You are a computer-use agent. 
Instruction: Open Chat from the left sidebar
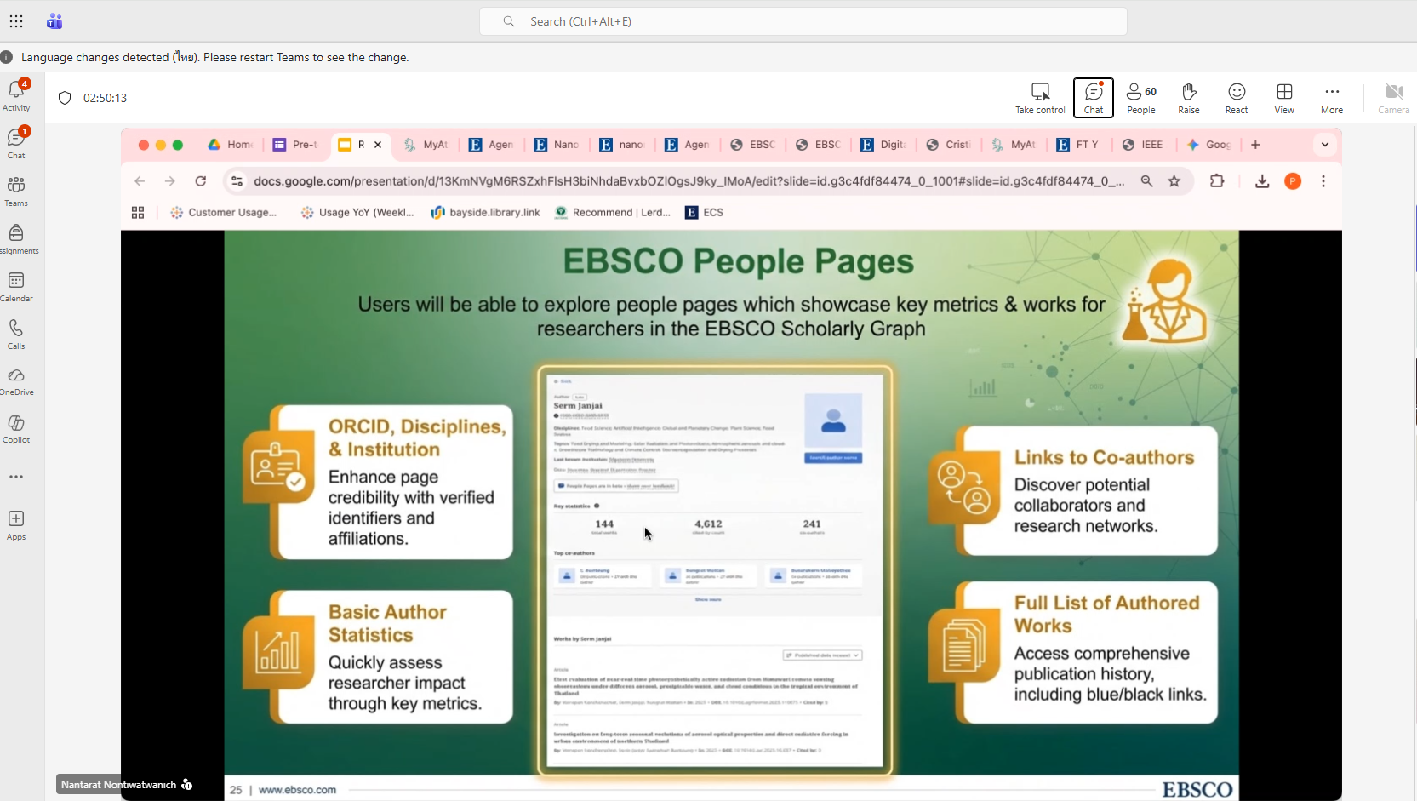(16, 142)
